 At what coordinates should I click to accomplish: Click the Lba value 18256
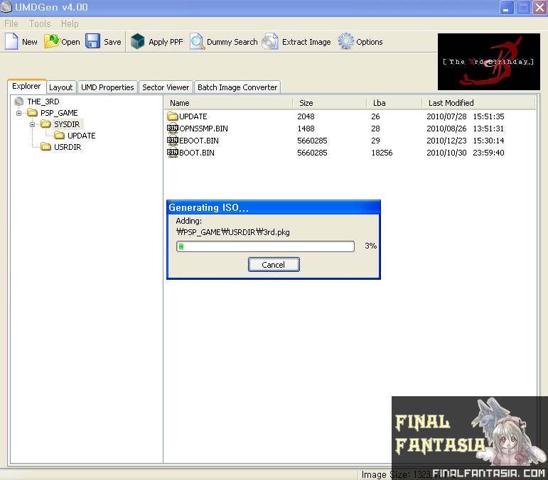(382, 153)
